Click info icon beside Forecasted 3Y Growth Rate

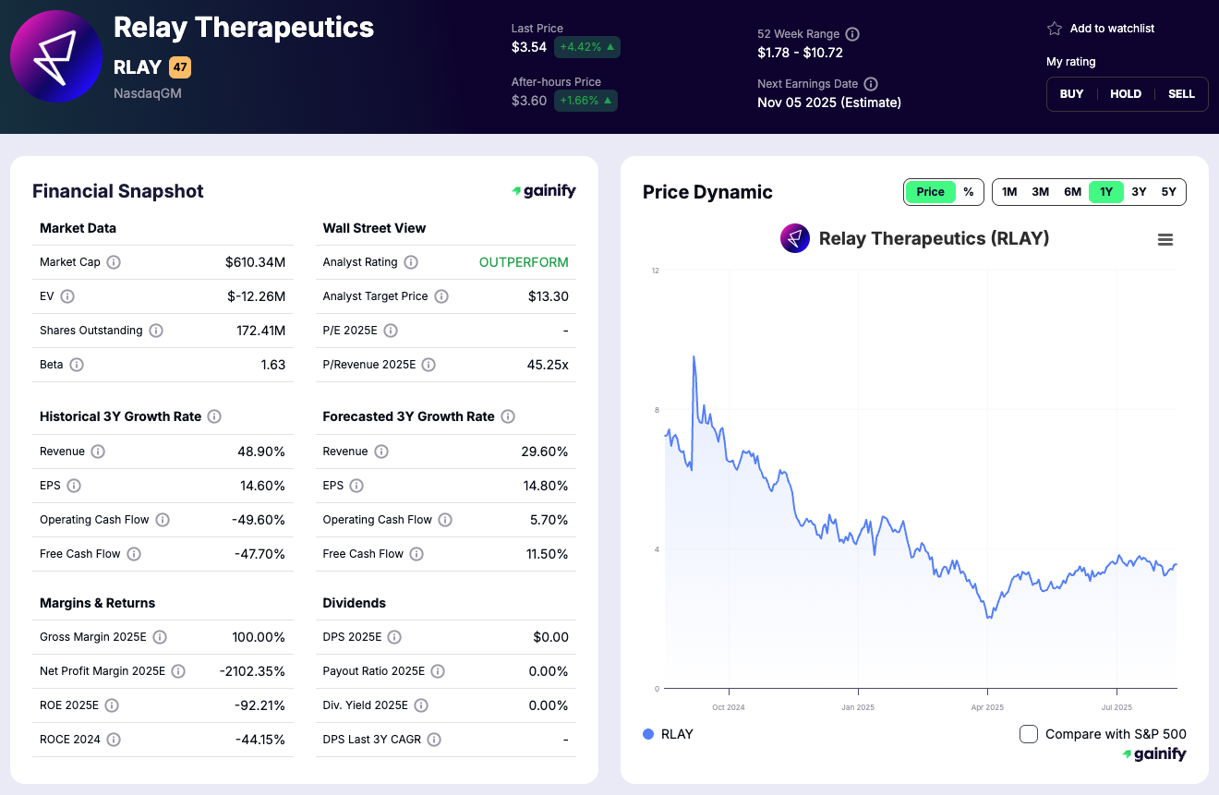click(x=508, y=416)
